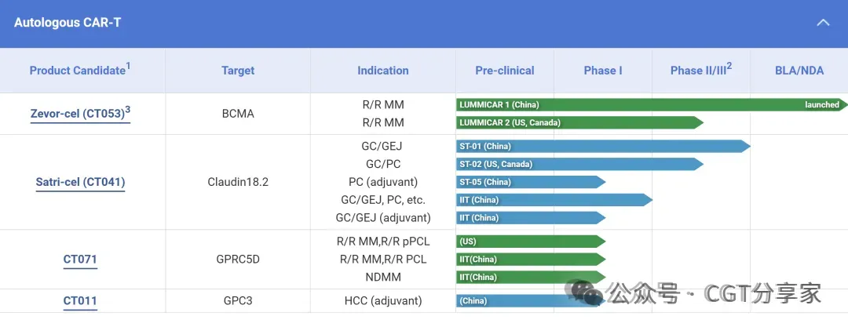
Task: Select the LUMMICAR 2 (US, Canada) bar
Action: click(x=579, y=122)
